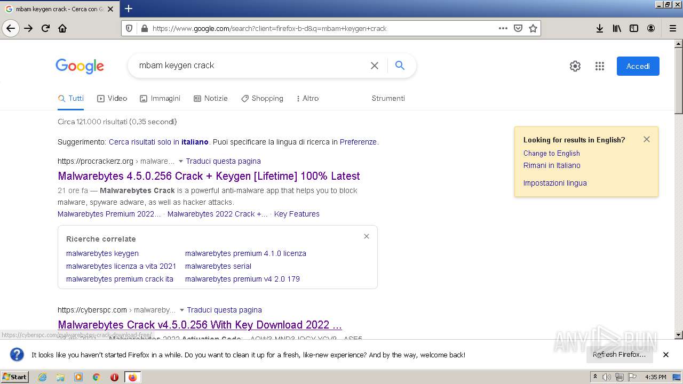683x384 pixels.
Task: Click Rimani in Italiano link
Action: [x=552, y=165]
